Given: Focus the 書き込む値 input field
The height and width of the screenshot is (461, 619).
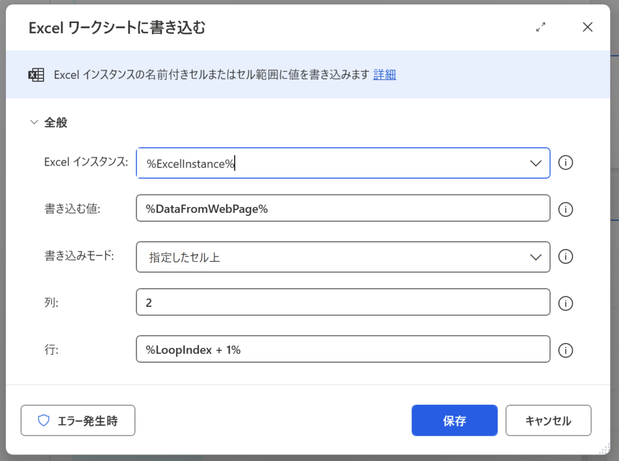Looking at the screenshot, I should tap(343, 209).
